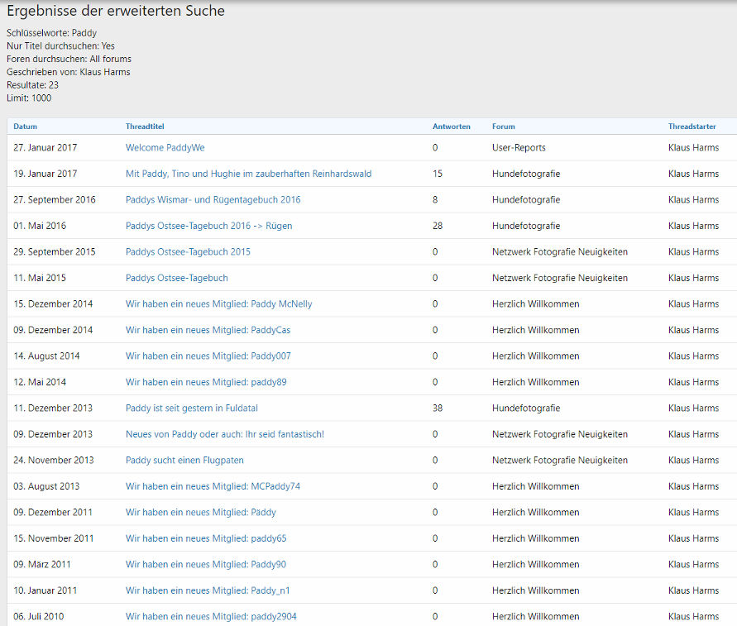Open thread 'Welcome PaddyWe'

(x=165, y=147)
